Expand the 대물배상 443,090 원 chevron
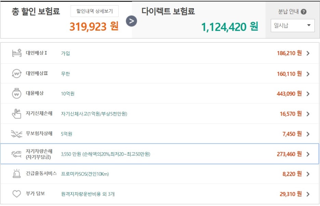The width and height of the screenshot is (320, 206). pos(308,94)
